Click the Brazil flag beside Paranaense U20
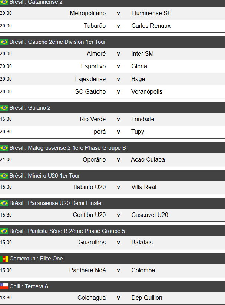Viewport: 225px width, 305px height. [4, 203]
